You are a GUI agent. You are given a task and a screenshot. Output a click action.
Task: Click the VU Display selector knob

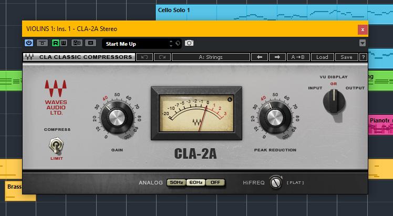click(334, 102)
